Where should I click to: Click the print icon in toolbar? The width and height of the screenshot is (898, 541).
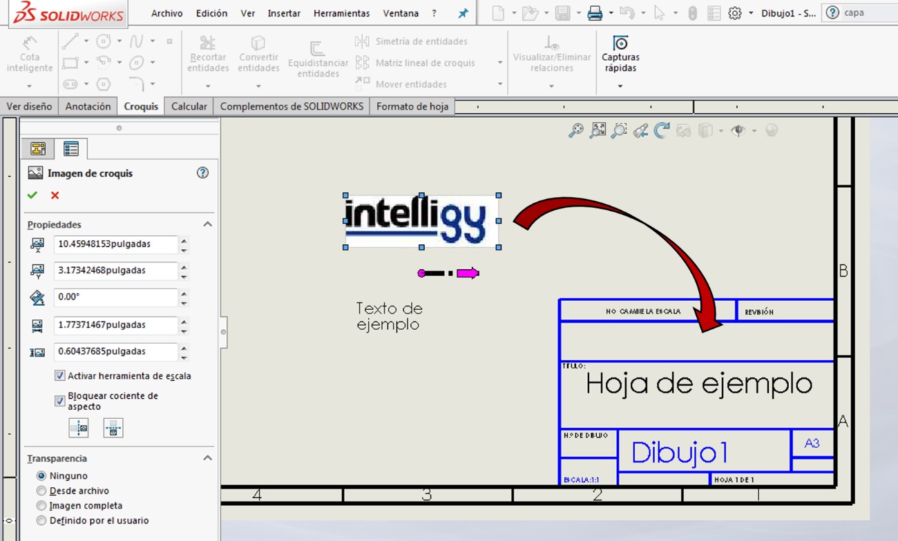pos(595,13)
